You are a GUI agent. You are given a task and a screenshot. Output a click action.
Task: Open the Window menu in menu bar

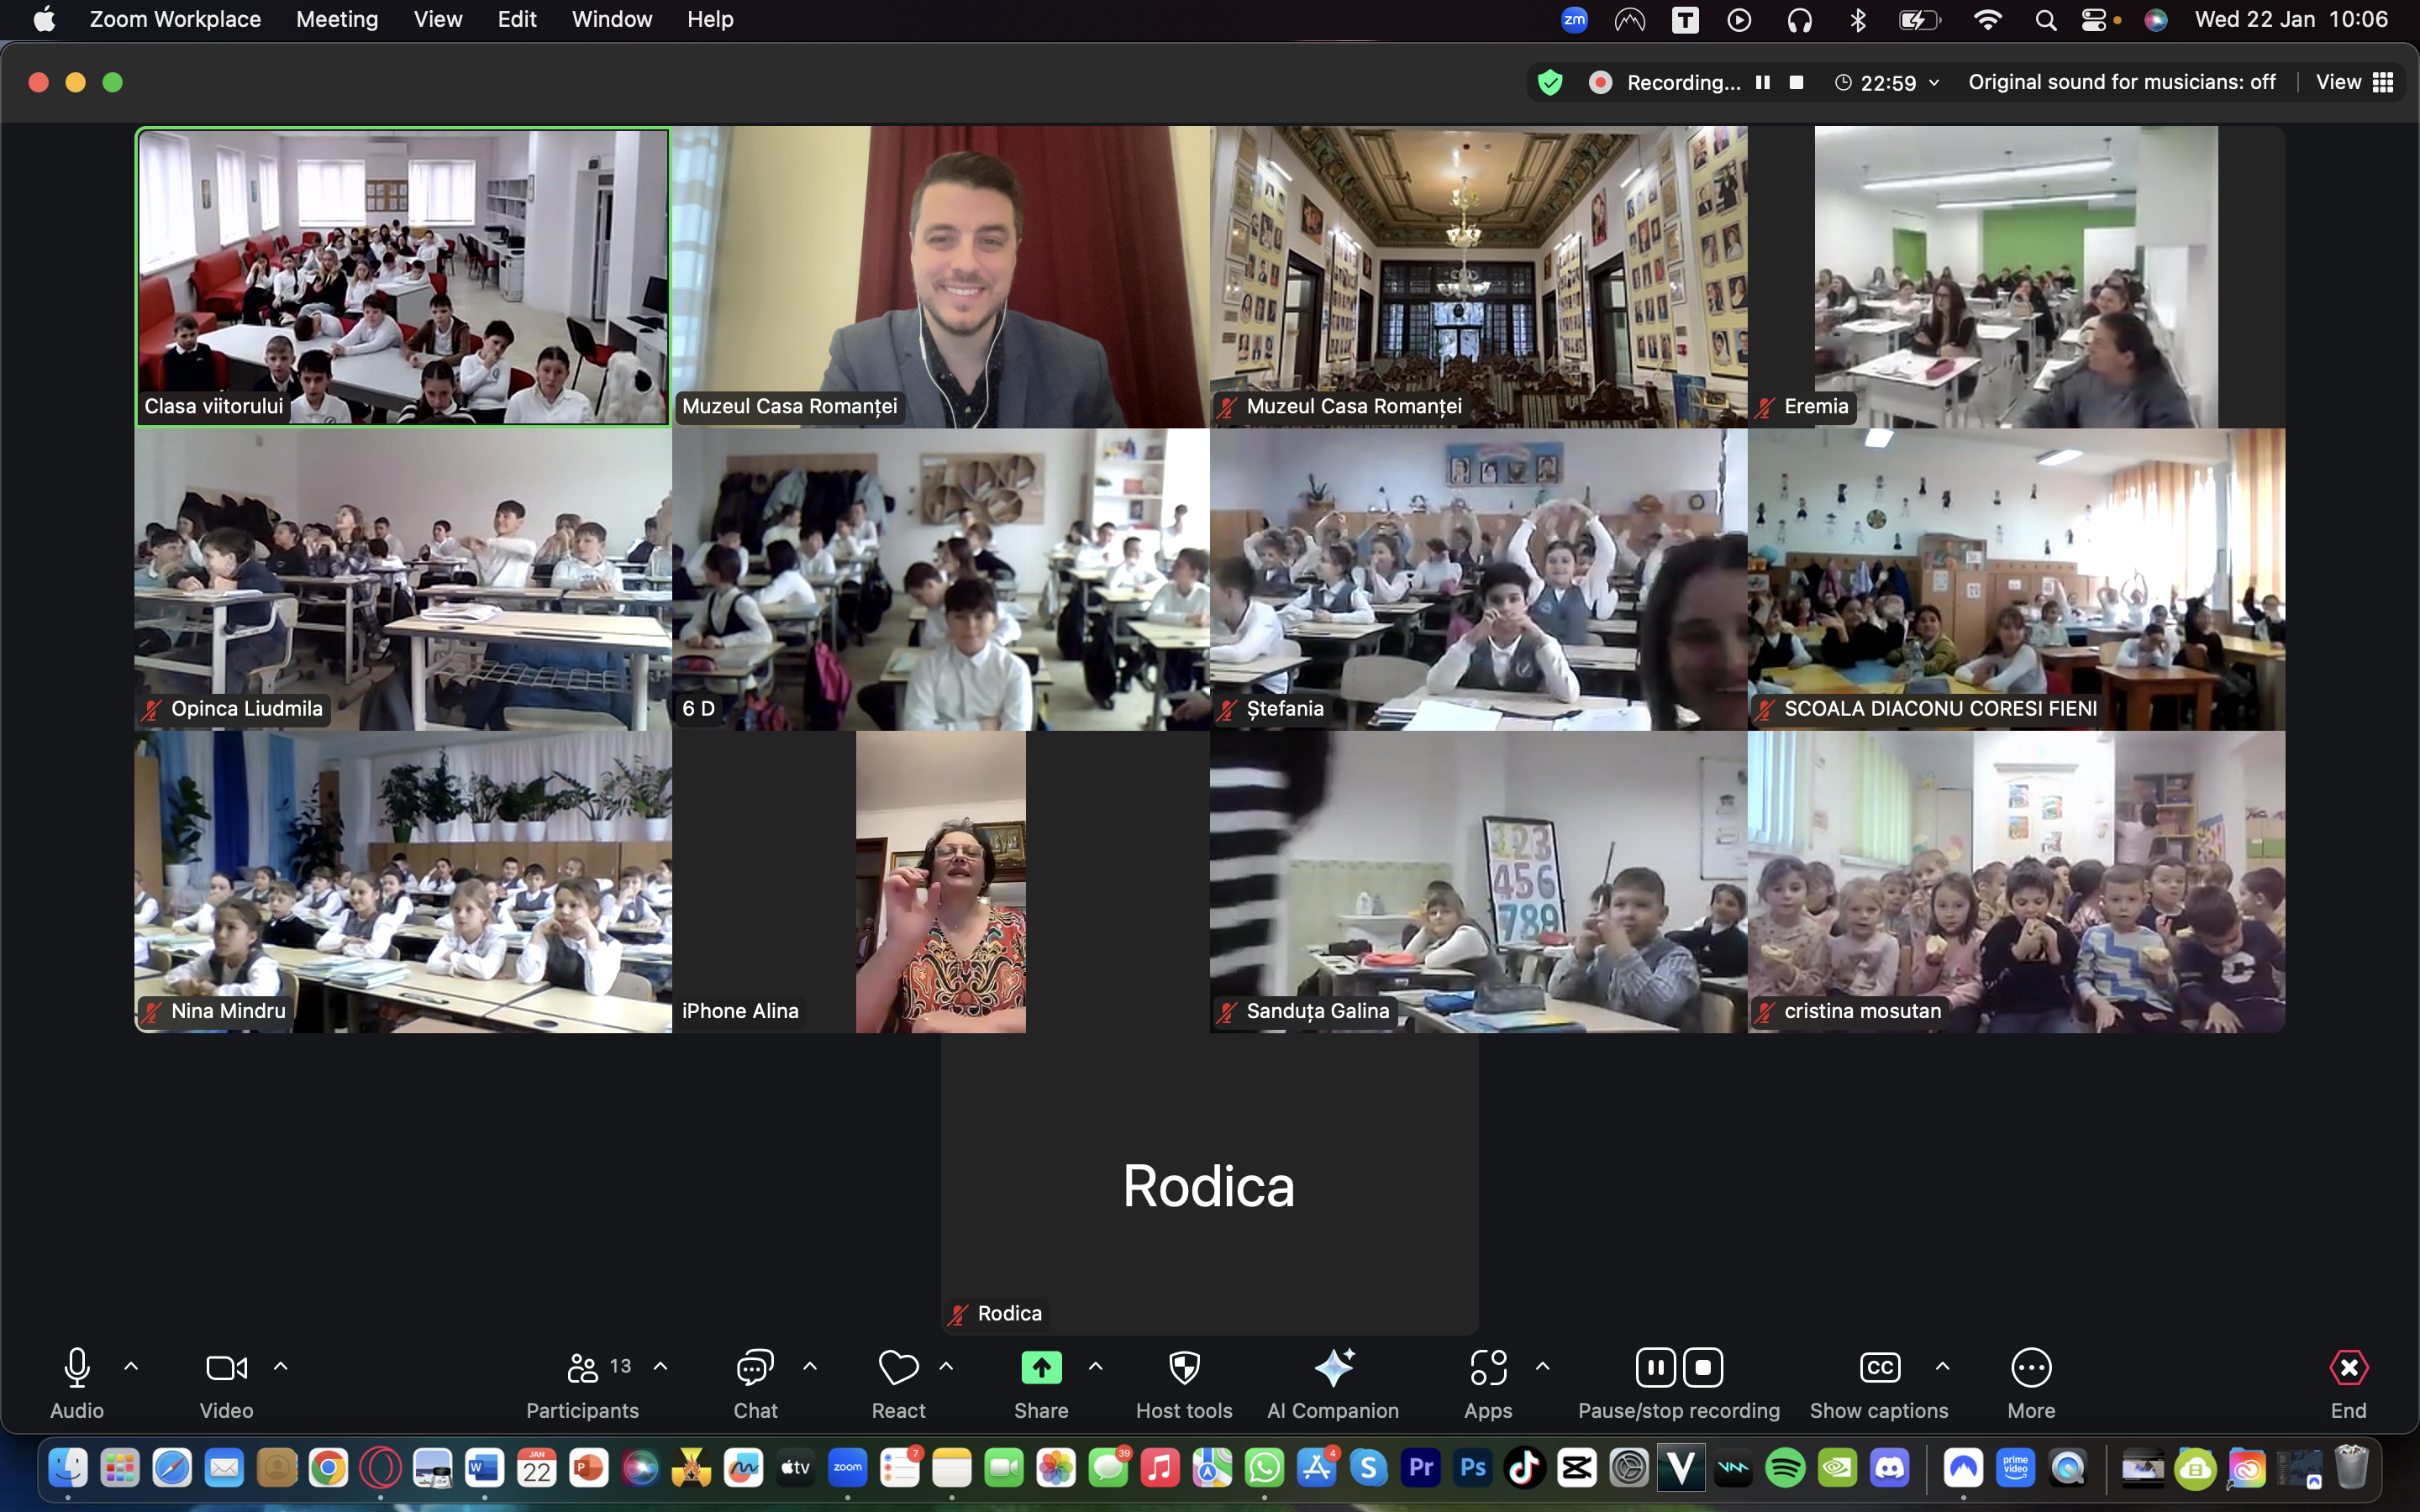coord(611,19)
